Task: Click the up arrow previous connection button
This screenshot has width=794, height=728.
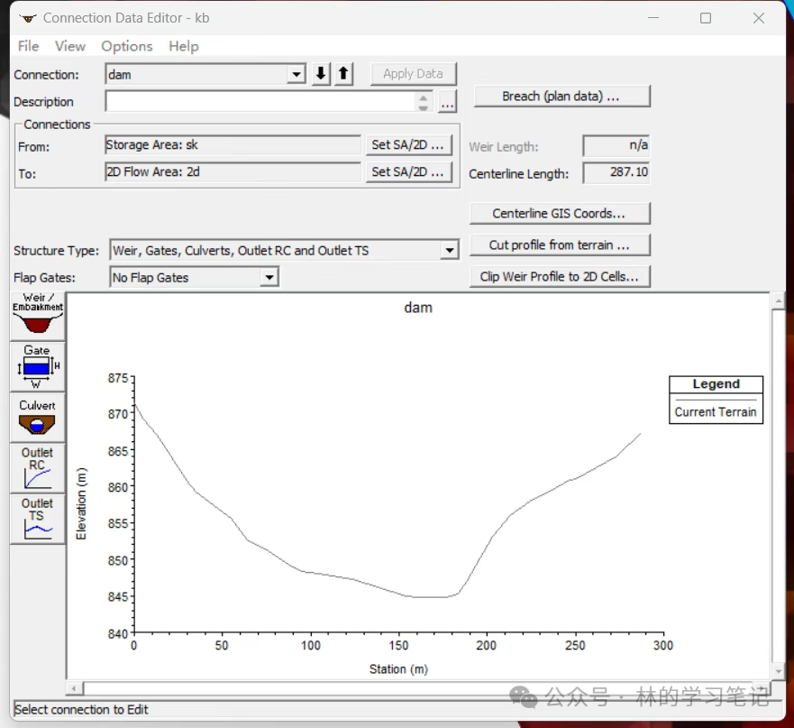Action: click(x=343, y=74)
